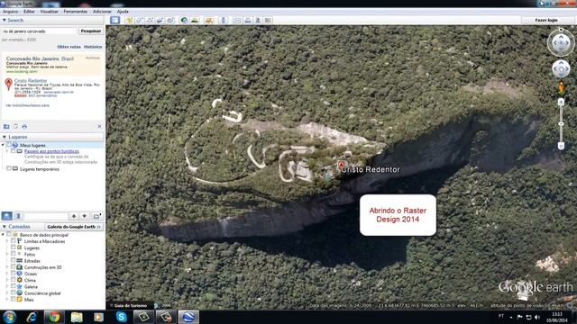This screenshot has height=324, width=577.
Task: Click the Record a Tour toolbar icon
Action: tap(170, 20)
